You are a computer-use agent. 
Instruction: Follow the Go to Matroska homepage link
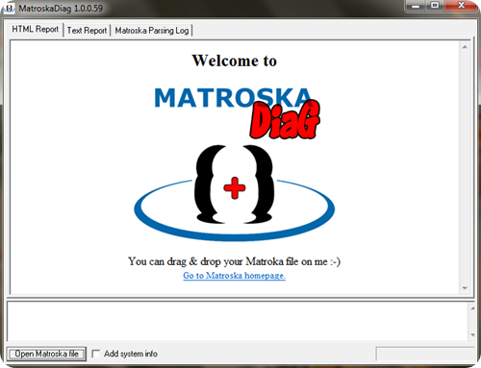[234, 276]
